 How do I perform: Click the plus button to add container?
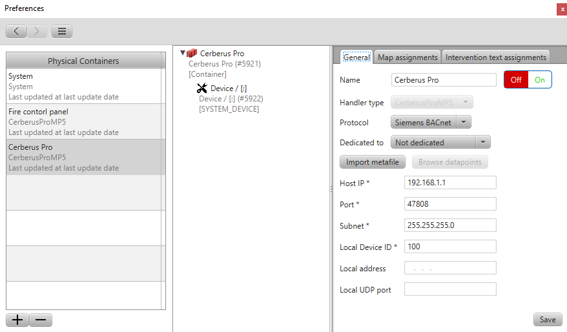[x=17, y=320]
